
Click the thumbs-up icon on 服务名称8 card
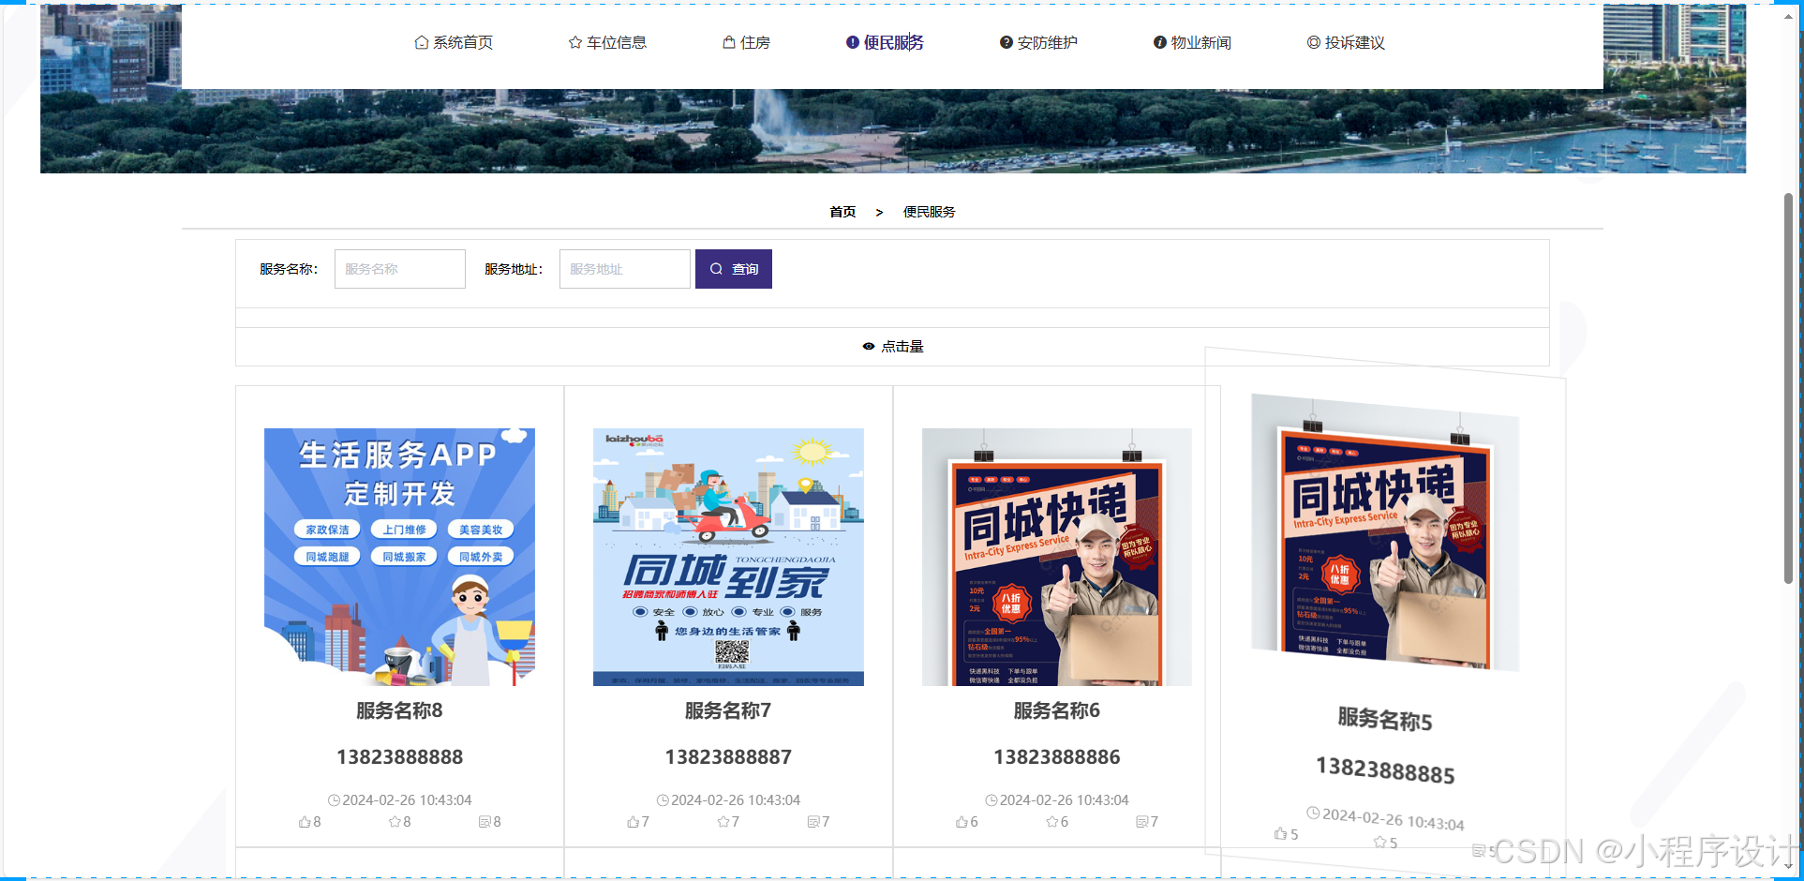point(305,822)
